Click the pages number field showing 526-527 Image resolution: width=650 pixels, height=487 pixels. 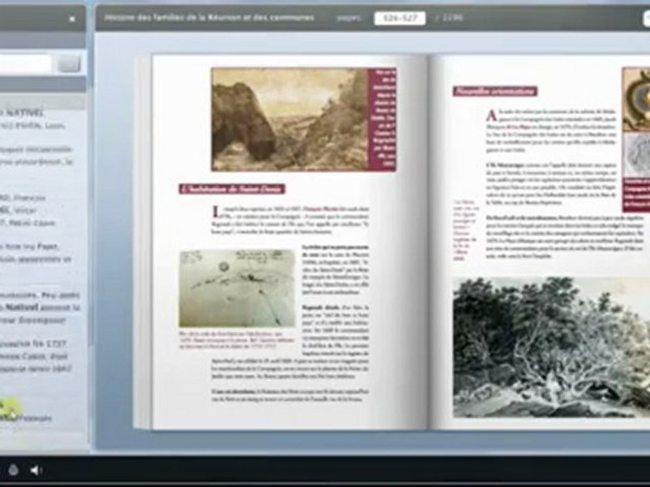coord(399,18)
